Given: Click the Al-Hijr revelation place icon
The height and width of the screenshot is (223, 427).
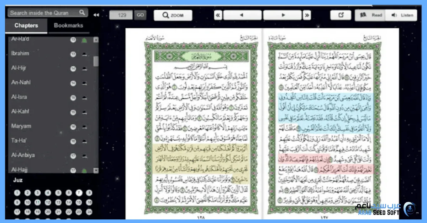Looking at the screenshot, I should [84, 69].
